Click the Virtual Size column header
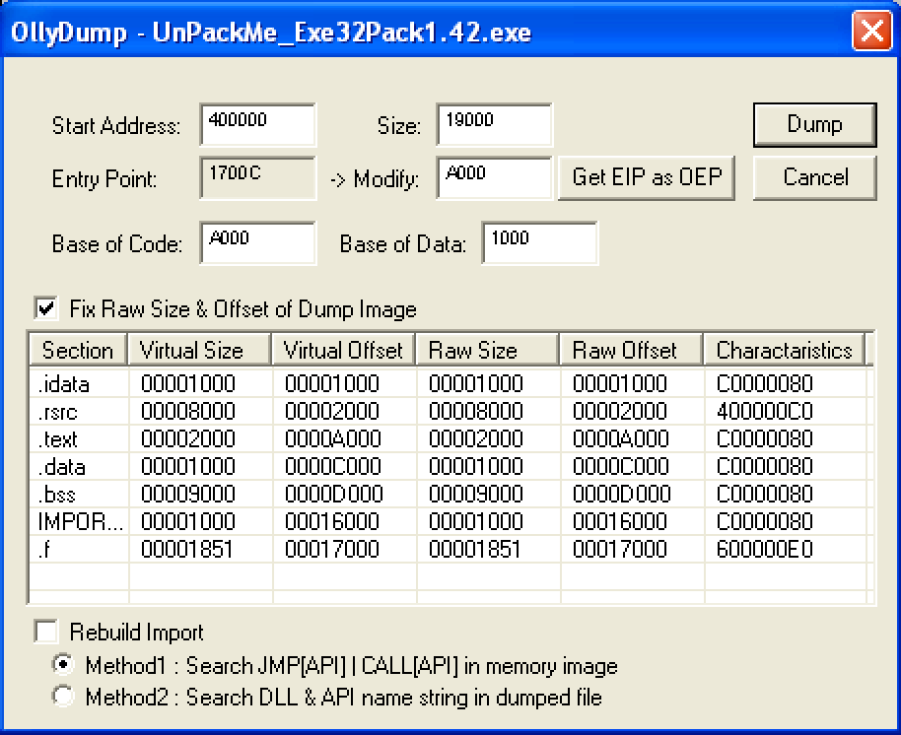 coord(199,350)
